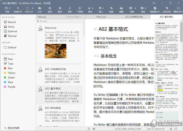183x131 pixels.
Task: Switch to the Welcome tab
Action: point(101,17)
